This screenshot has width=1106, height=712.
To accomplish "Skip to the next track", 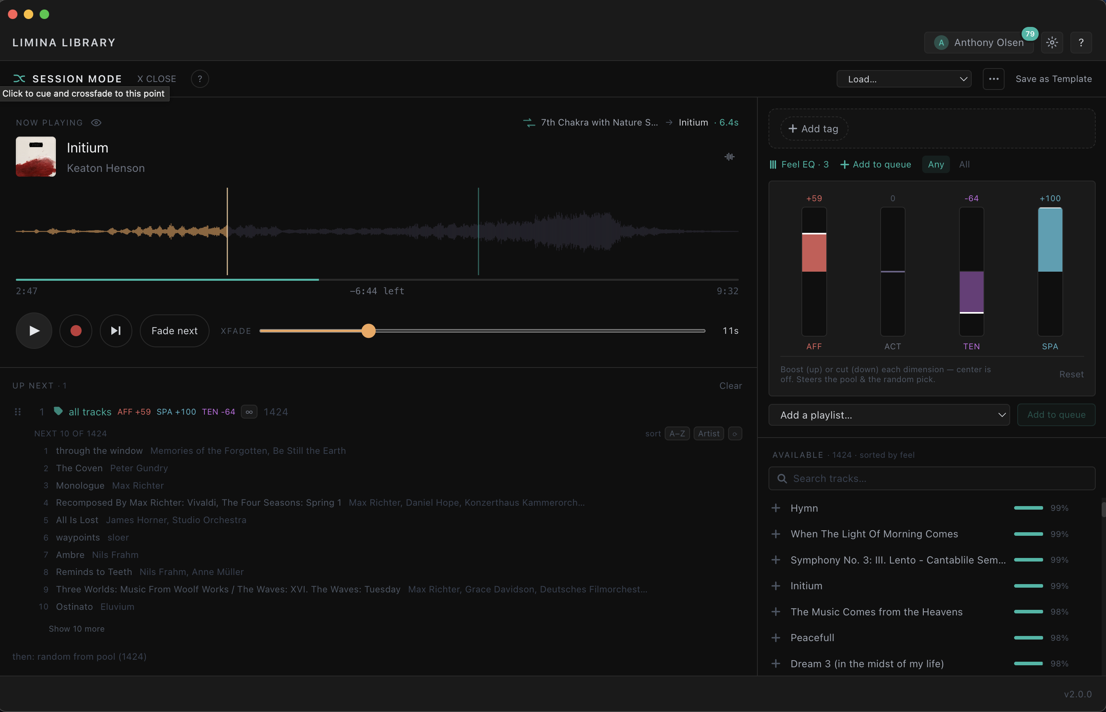I will (116, 331).
